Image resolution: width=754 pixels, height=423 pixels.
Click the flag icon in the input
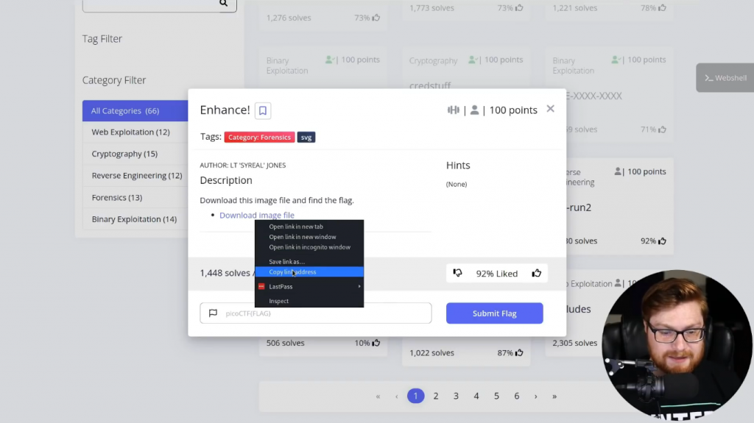[x=213, y=313]
